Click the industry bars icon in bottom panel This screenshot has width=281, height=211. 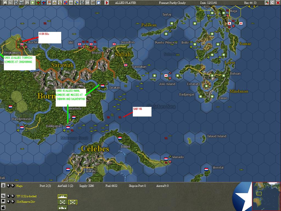(63, 208)
